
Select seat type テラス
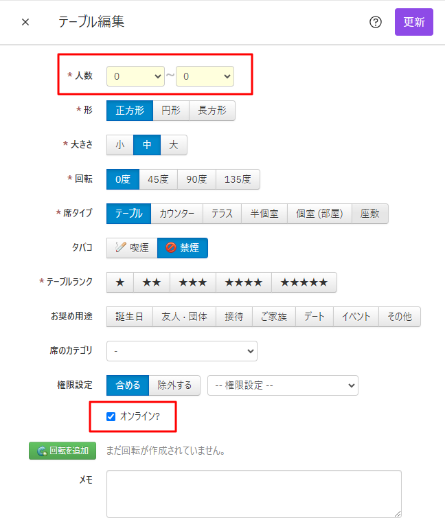coord(223,214)
